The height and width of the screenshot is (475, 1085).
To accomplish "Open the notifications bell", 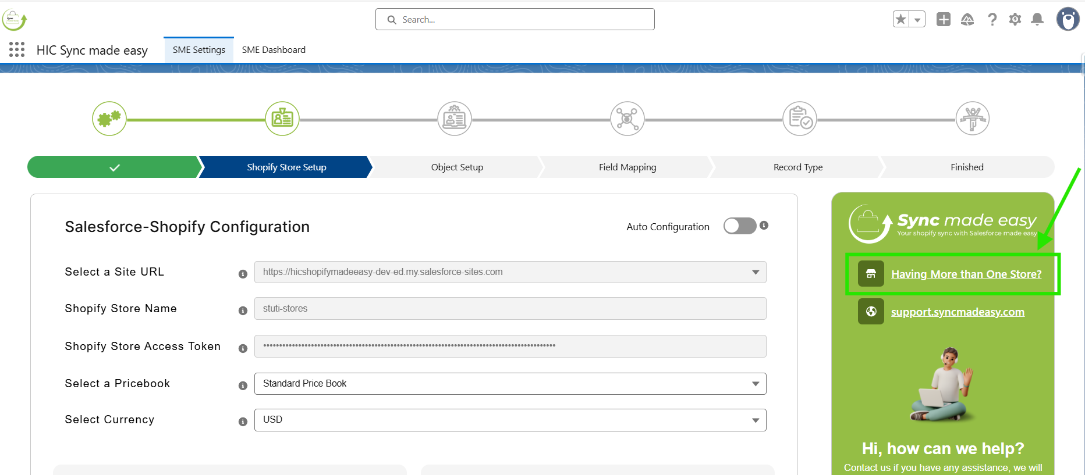I will pyautogui.click(x=1037, y=19).
